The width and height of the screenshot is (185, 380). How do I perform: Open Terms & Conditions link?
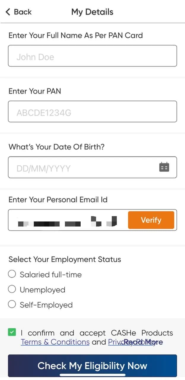pyautogui.click(x=55, y=342)
